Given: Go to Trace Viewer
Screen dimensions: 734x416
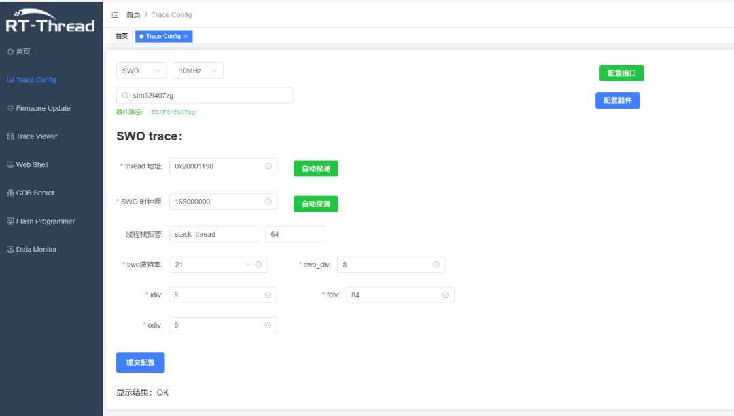Looking at the screenshot, I should (33, 136).
